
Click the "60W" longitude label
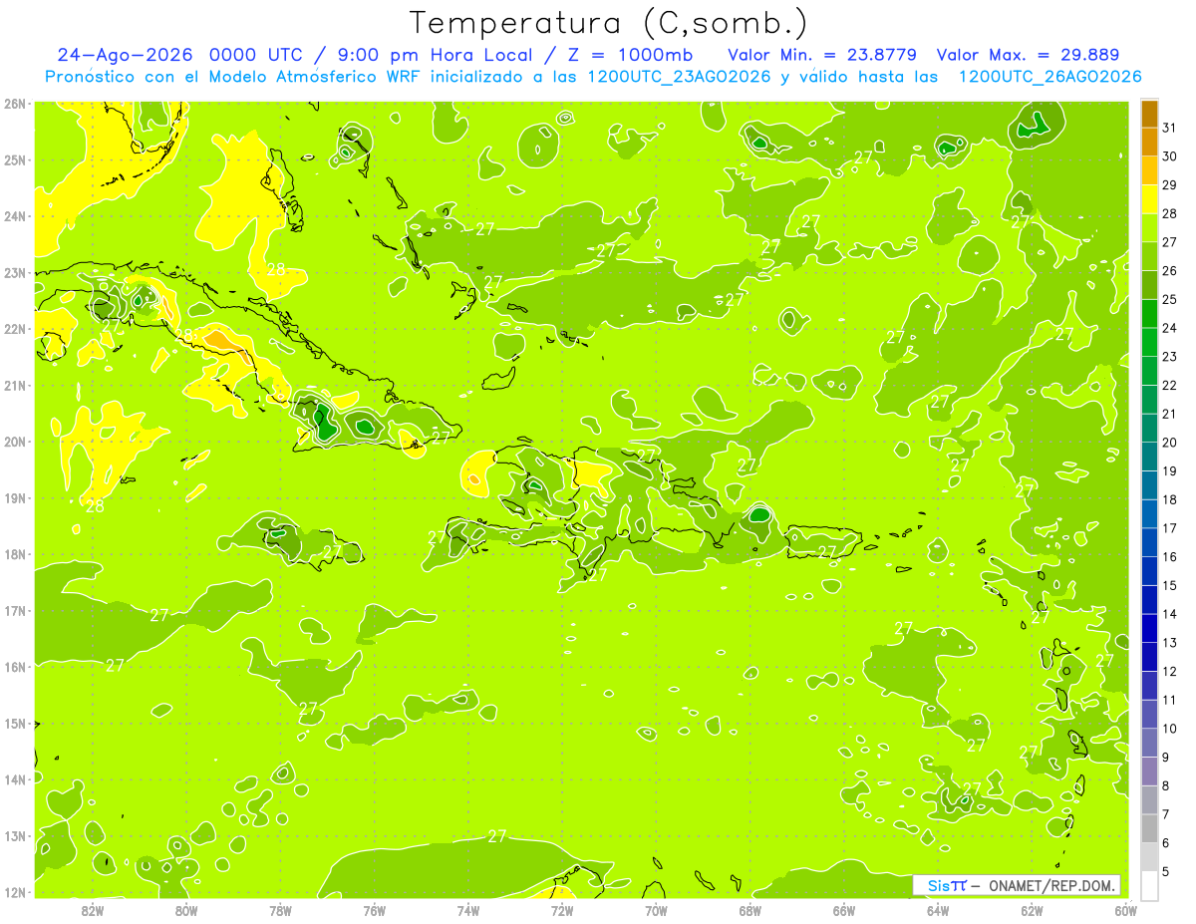[1125, 910]
